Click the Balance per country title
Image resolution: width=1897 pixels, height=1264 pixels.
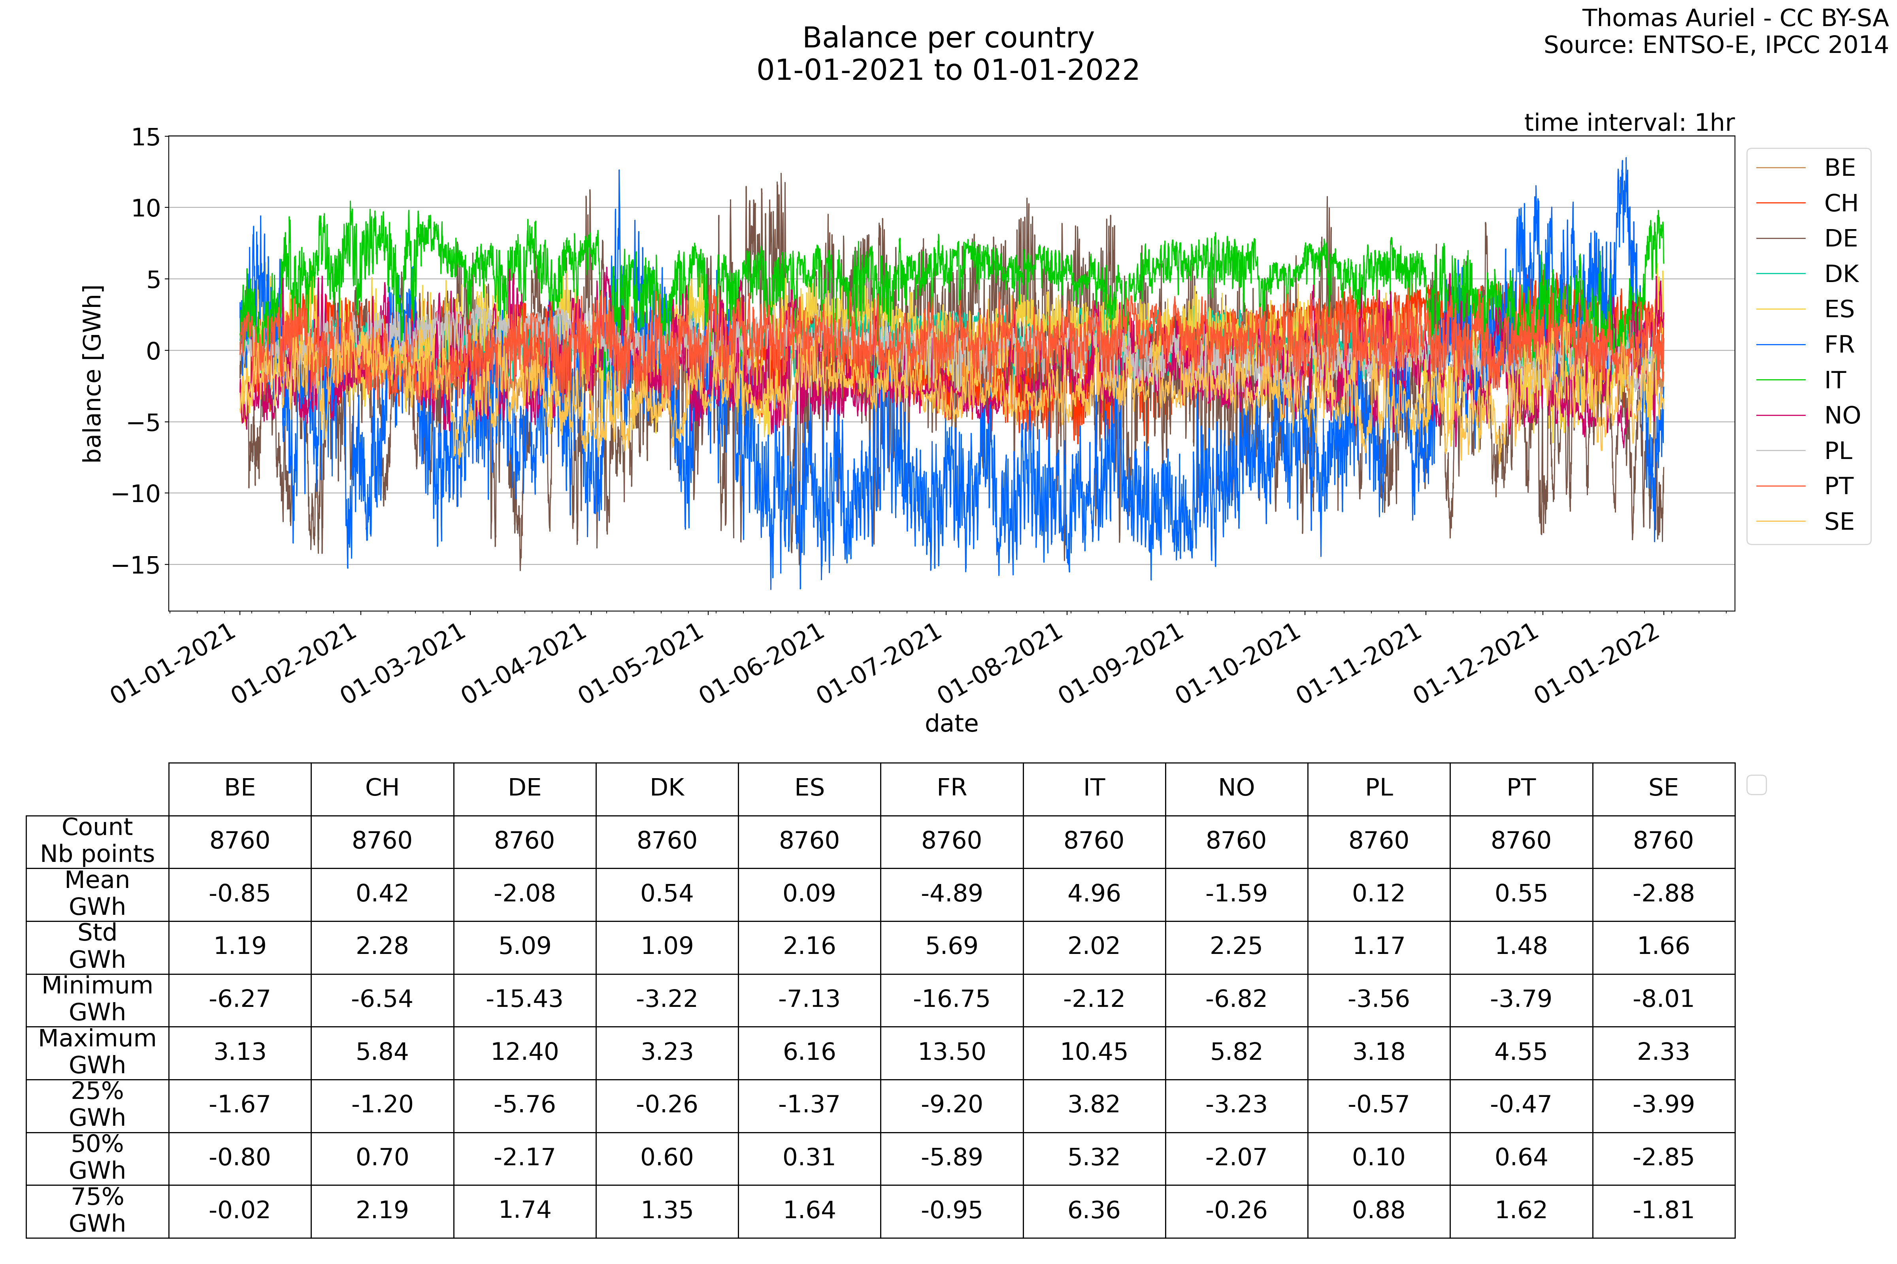pyautogui.click(x=948, y=38)
